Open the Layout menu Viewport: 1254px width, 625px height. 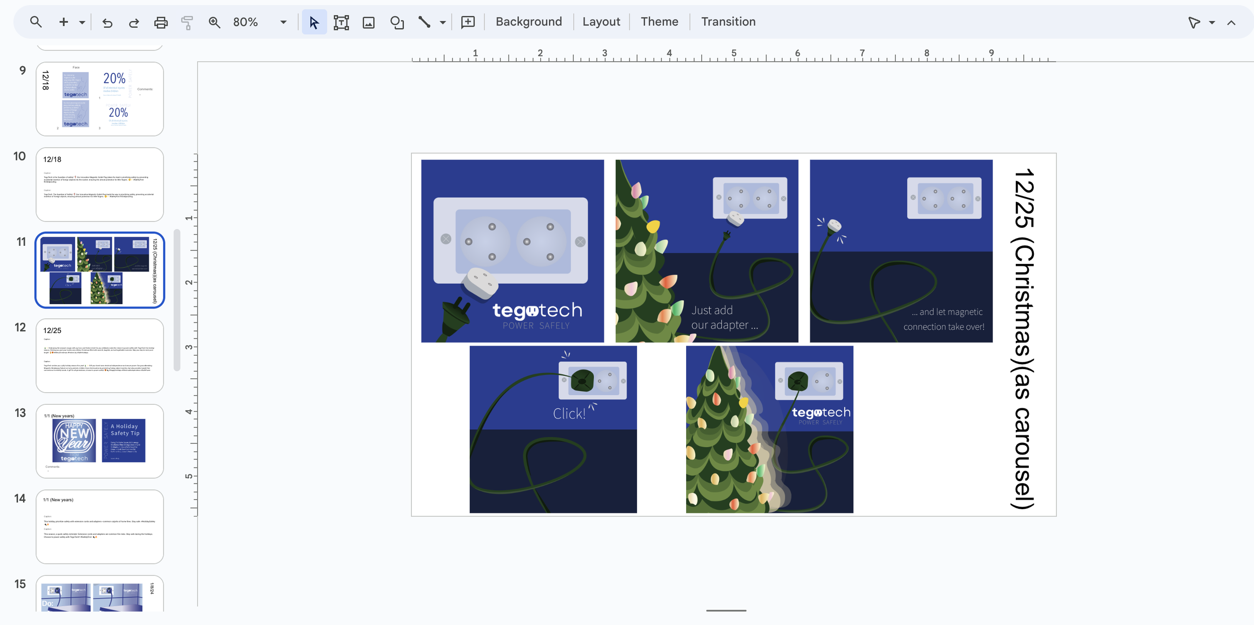pos(601,22)
